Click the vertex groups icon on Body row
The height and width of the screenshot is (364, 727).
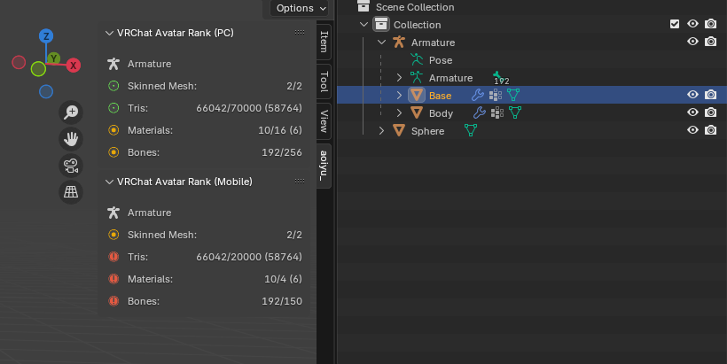[497, 112]
